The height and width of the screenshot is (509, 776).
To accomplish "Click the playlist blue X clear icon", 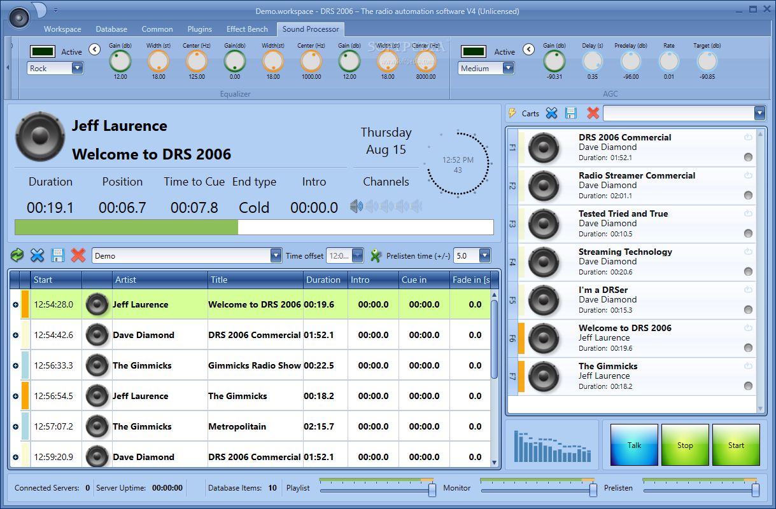I will tap(38, 255).
